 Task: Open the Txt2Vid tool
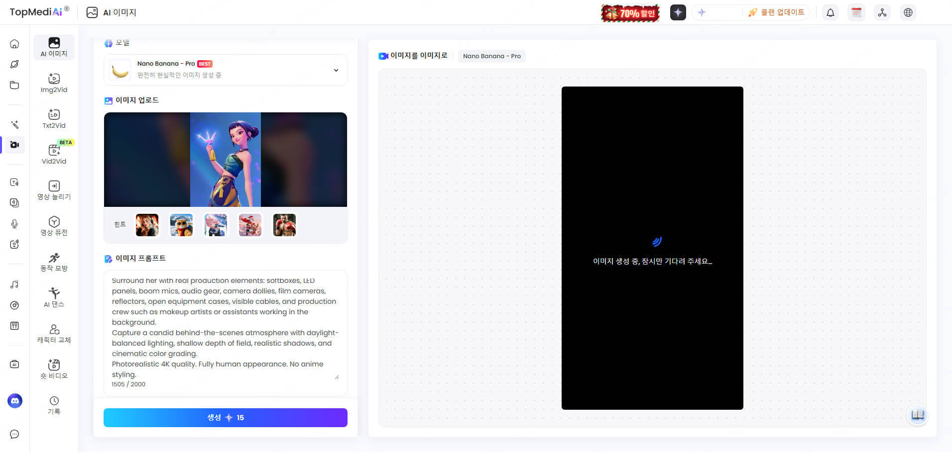tap(54, 119)
